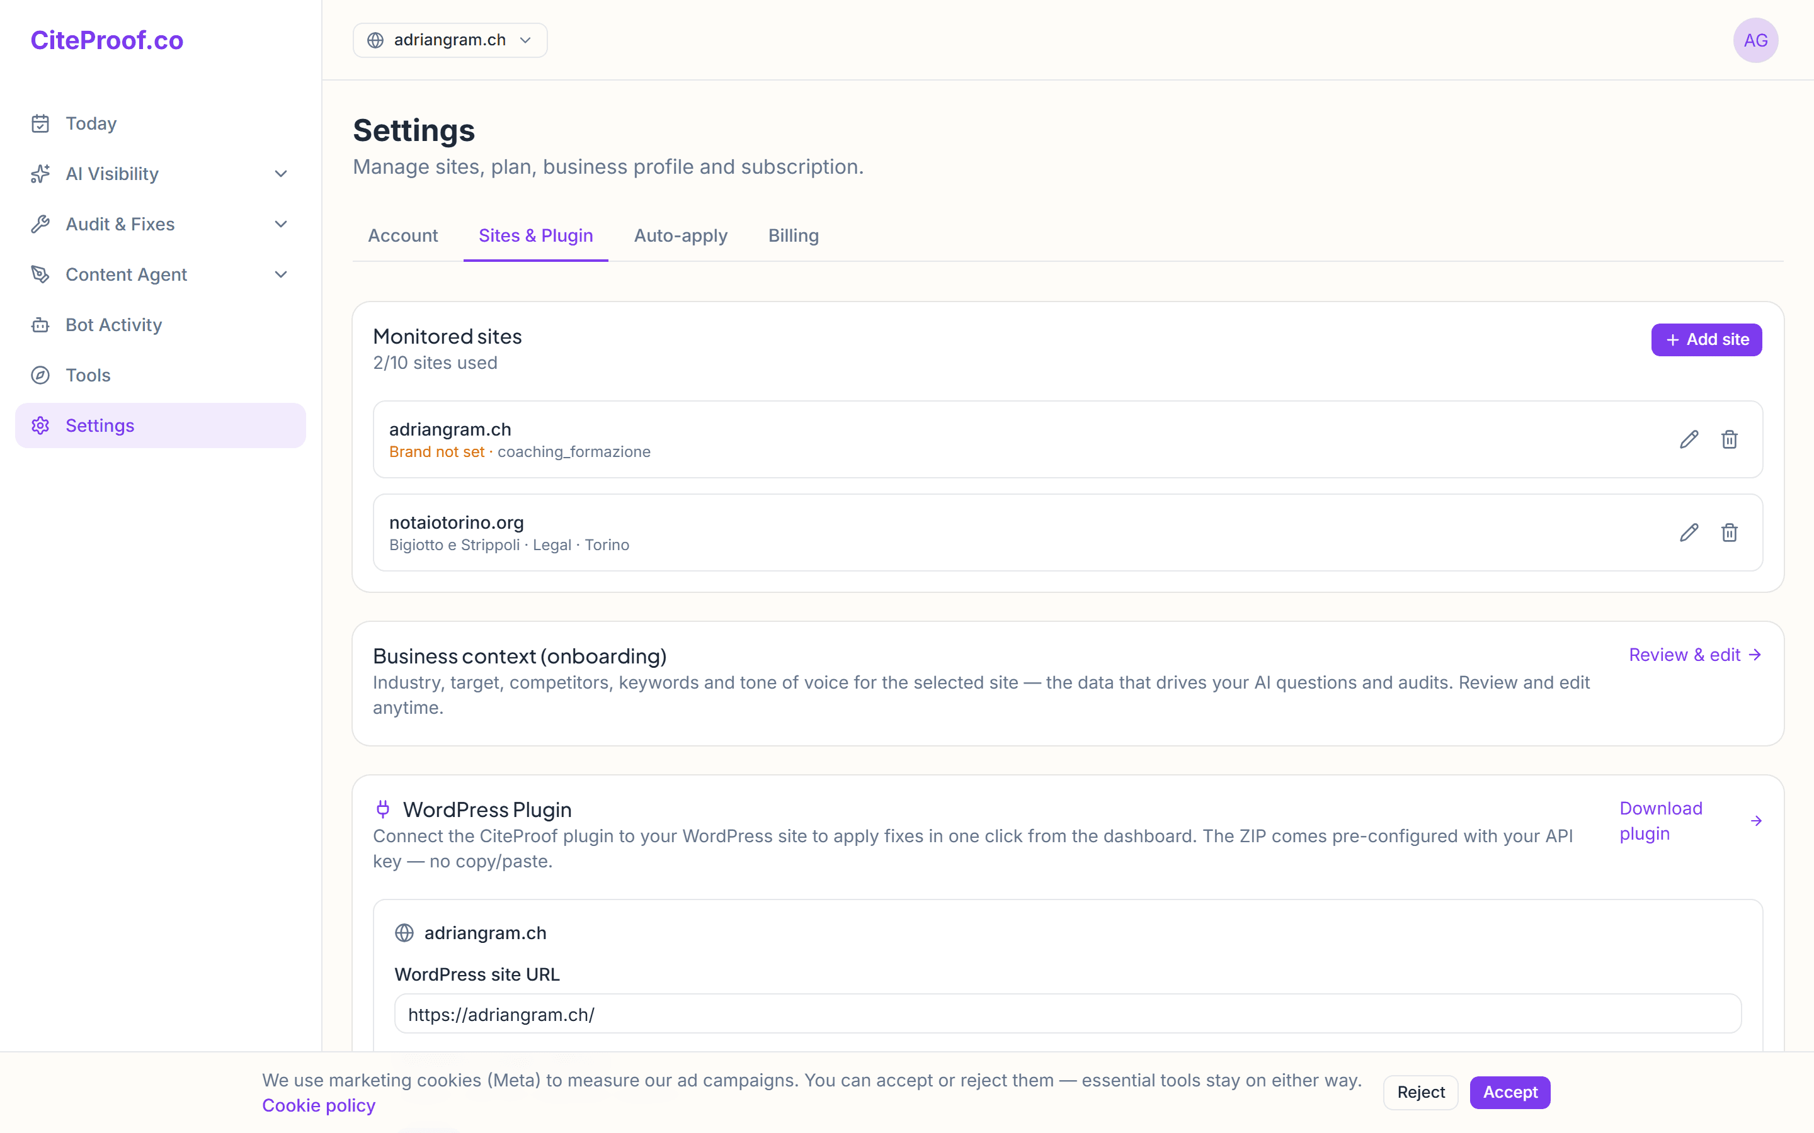Click the Settings gear icon

[40, 426]
